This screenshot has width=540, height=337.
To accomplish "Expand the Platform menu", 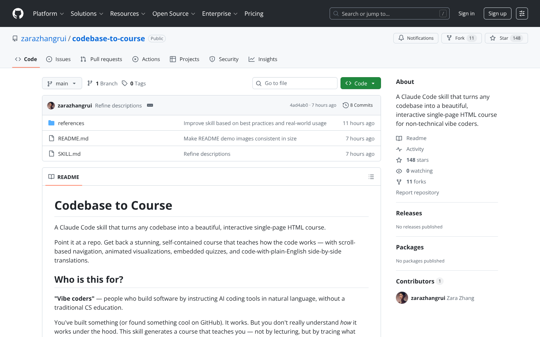I will point(48,13).
